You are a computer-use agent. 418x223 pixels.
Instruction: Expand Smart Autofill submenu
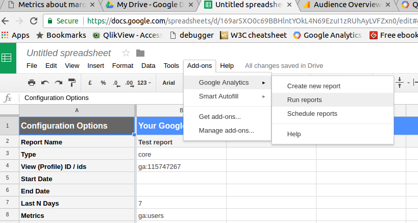coord(228,96)
